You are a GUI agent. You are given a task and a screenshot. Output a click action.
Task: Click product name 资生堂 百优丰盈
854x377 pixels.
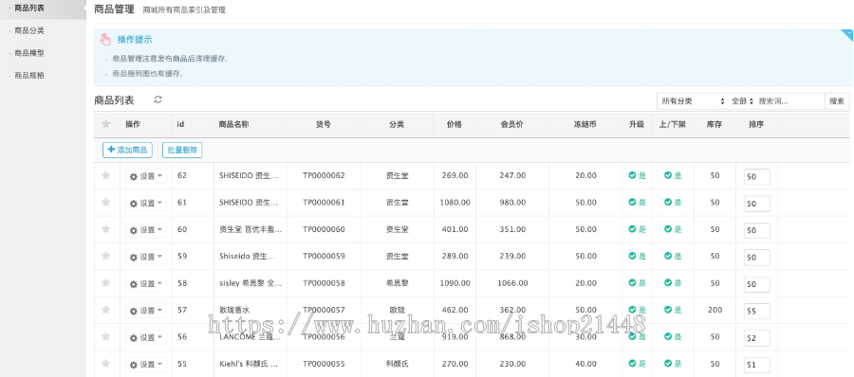251,229
